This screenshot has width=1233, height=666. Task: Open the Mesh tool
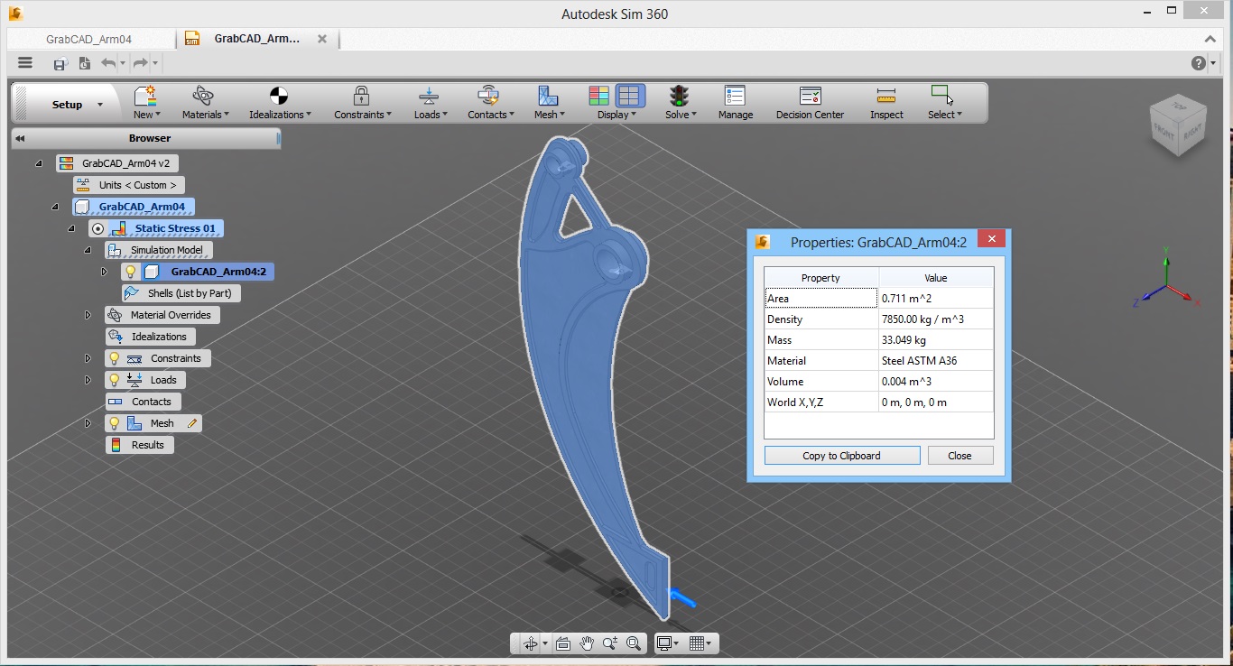pyautogui.click(x=548, y=103)
